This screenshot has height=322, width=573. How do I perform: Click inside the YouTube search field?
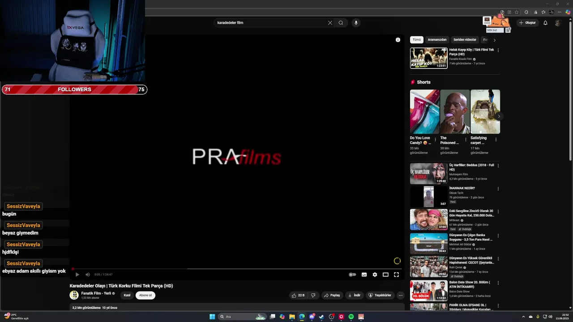tap(271, 23)
